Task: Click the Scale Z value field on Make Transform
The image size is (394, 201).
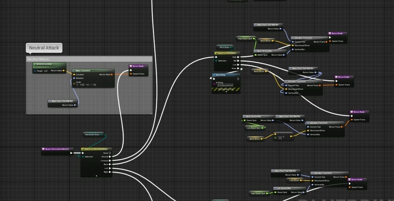Action: [x=93, y=85]
